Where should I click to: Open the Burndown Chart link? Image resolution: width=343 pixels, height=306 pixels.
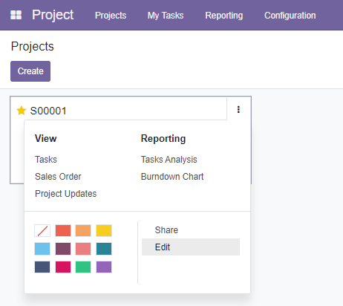pos(172,177)
